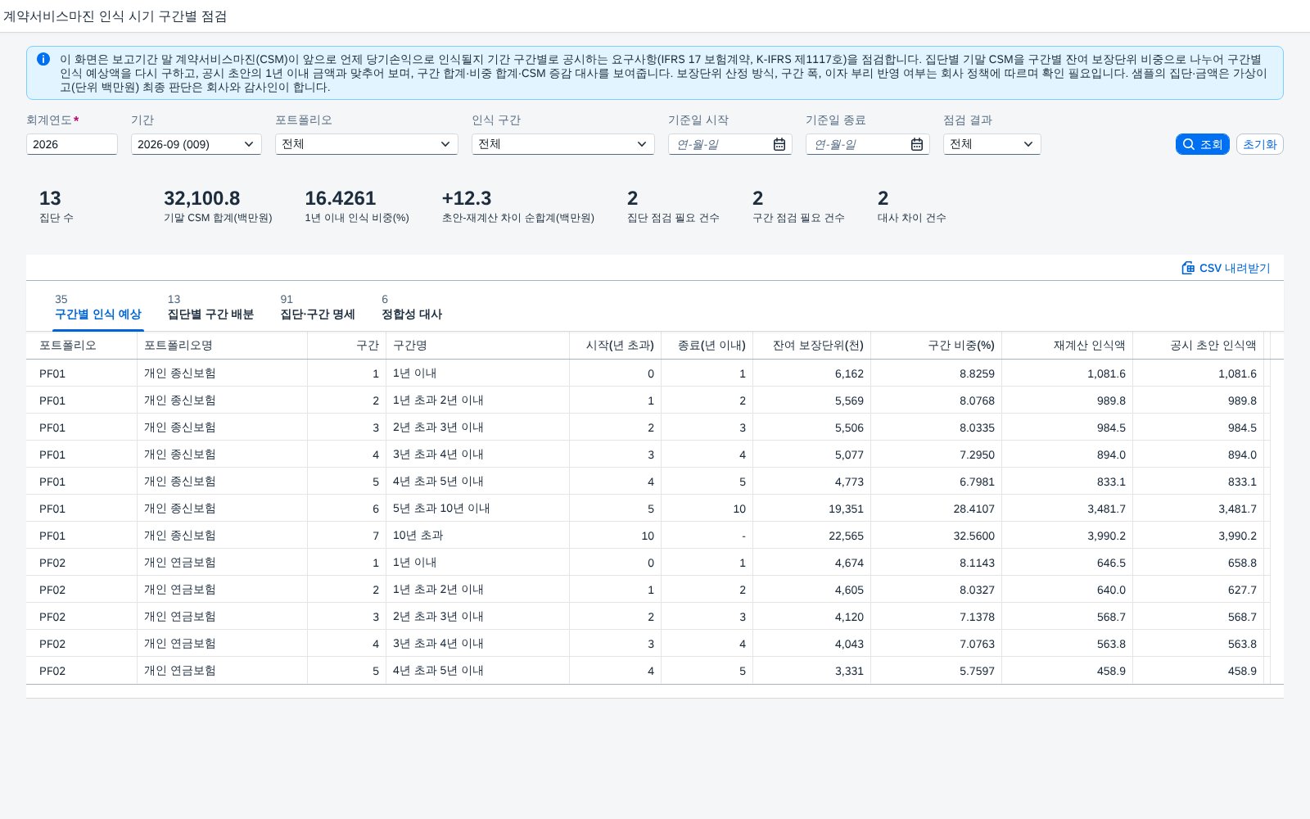Screen dimensions: 1310x819
Task: Open calendar picker for 기준일 시작
Action: pos(779,144)
